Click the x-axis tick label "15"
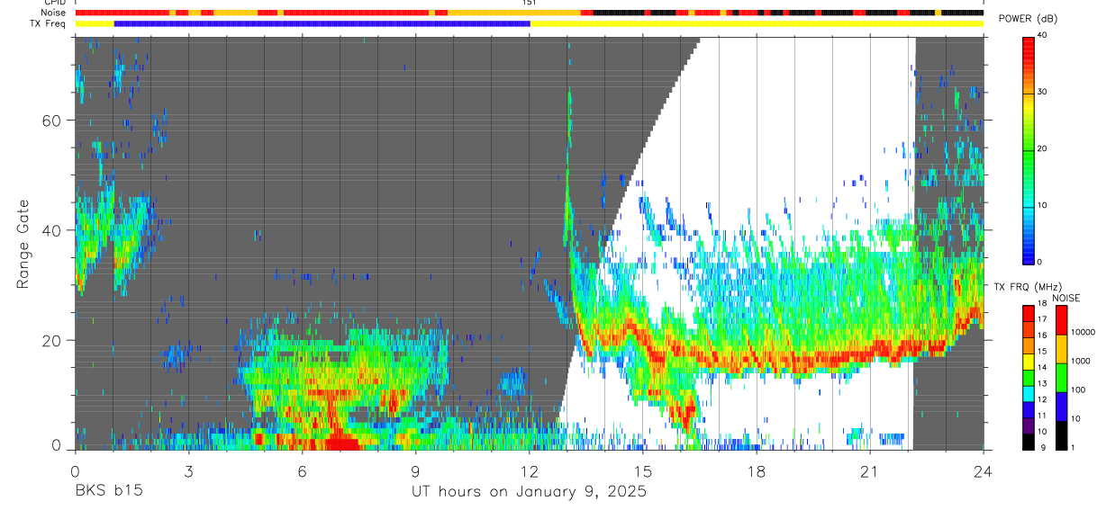 (x=642, y=470)
